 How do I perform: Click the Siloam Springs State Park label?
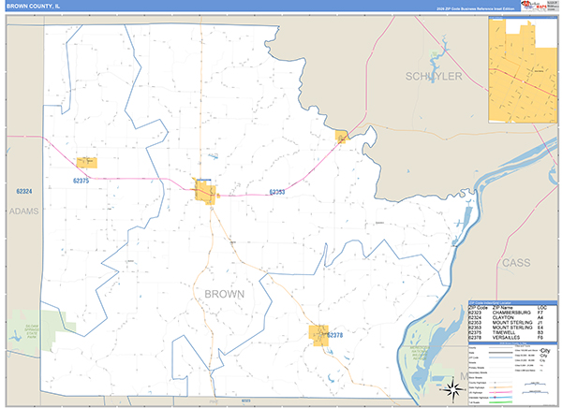point(32,331)
